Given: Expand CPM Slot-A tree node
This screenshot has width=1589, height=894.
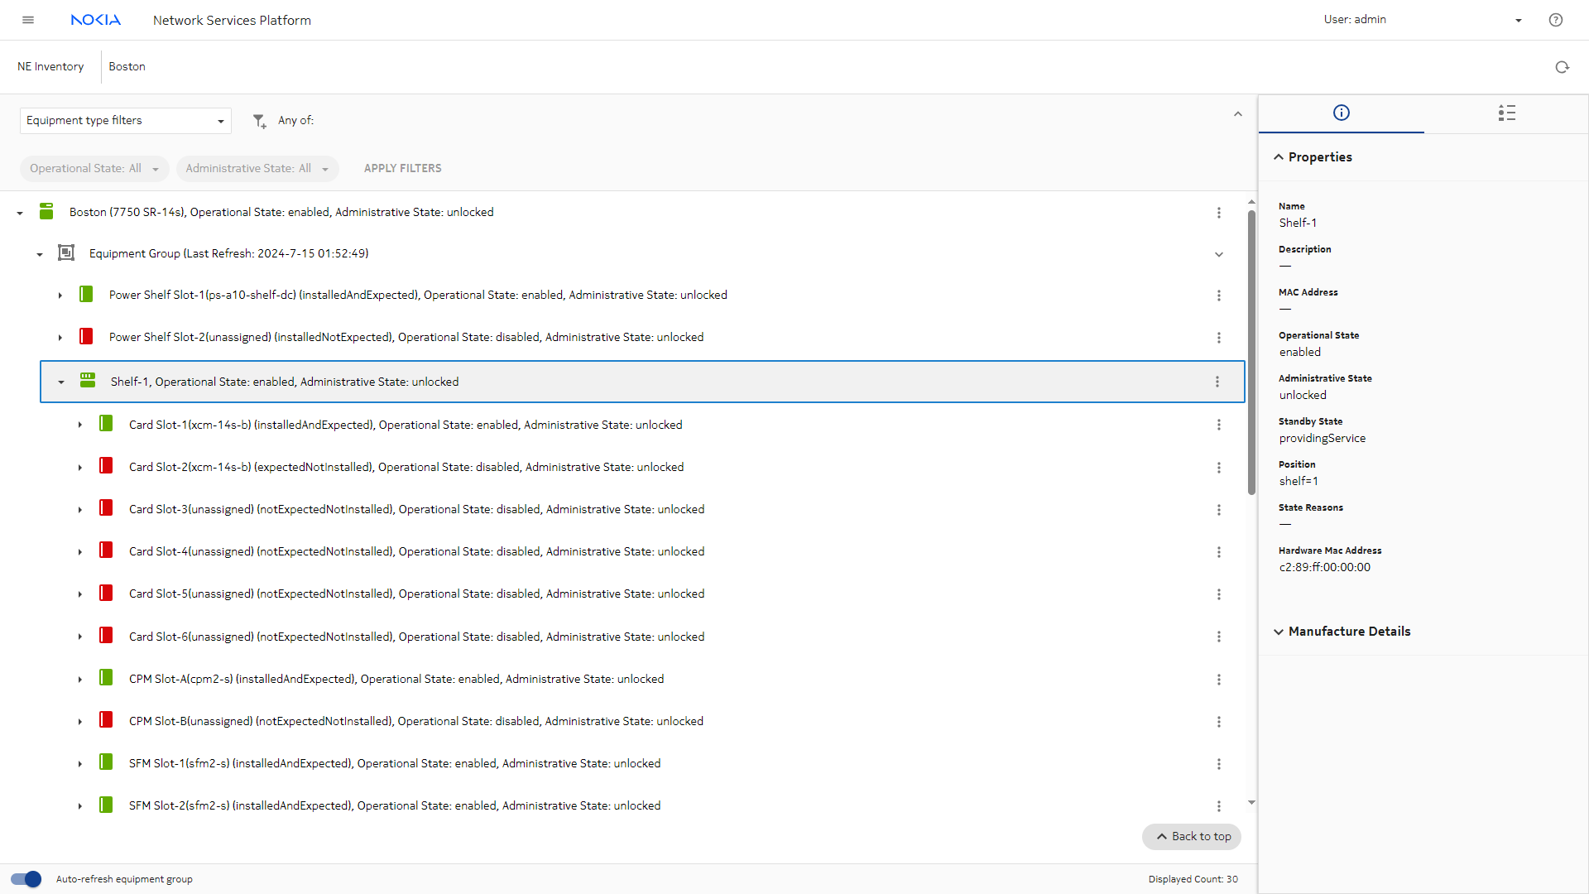Looking at the screenshot, I should [80, 680].
